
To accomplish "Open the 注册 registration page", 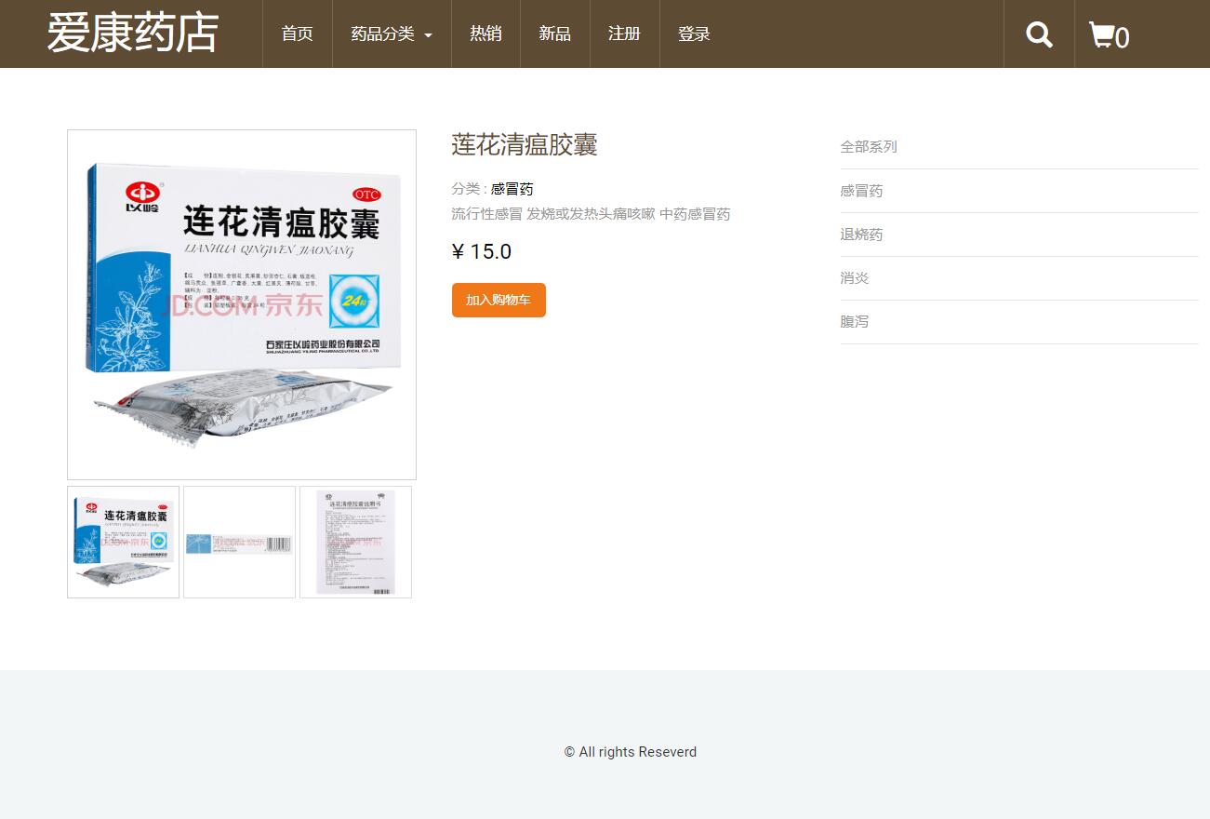I will 624,34.
